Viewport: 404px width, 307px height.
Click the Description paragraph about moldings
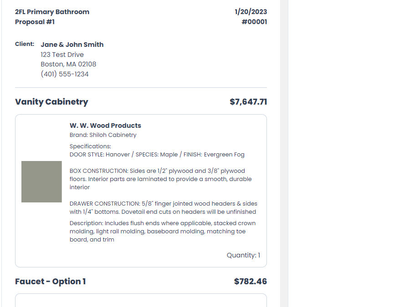163,232
